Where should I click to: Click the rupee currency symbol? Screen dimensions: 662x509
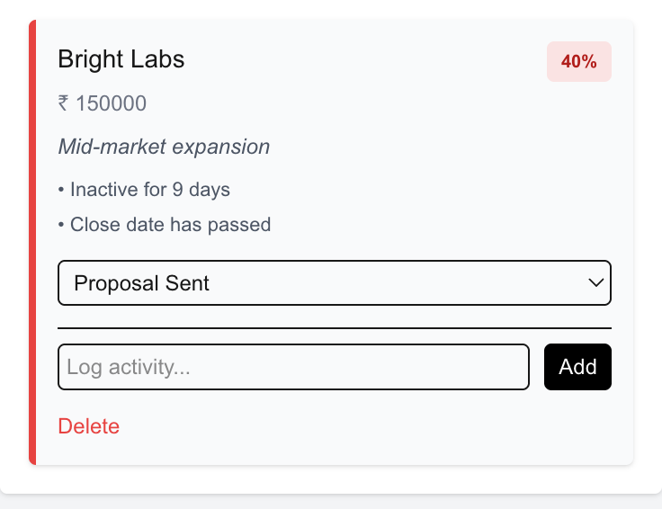tap(63, 103)
